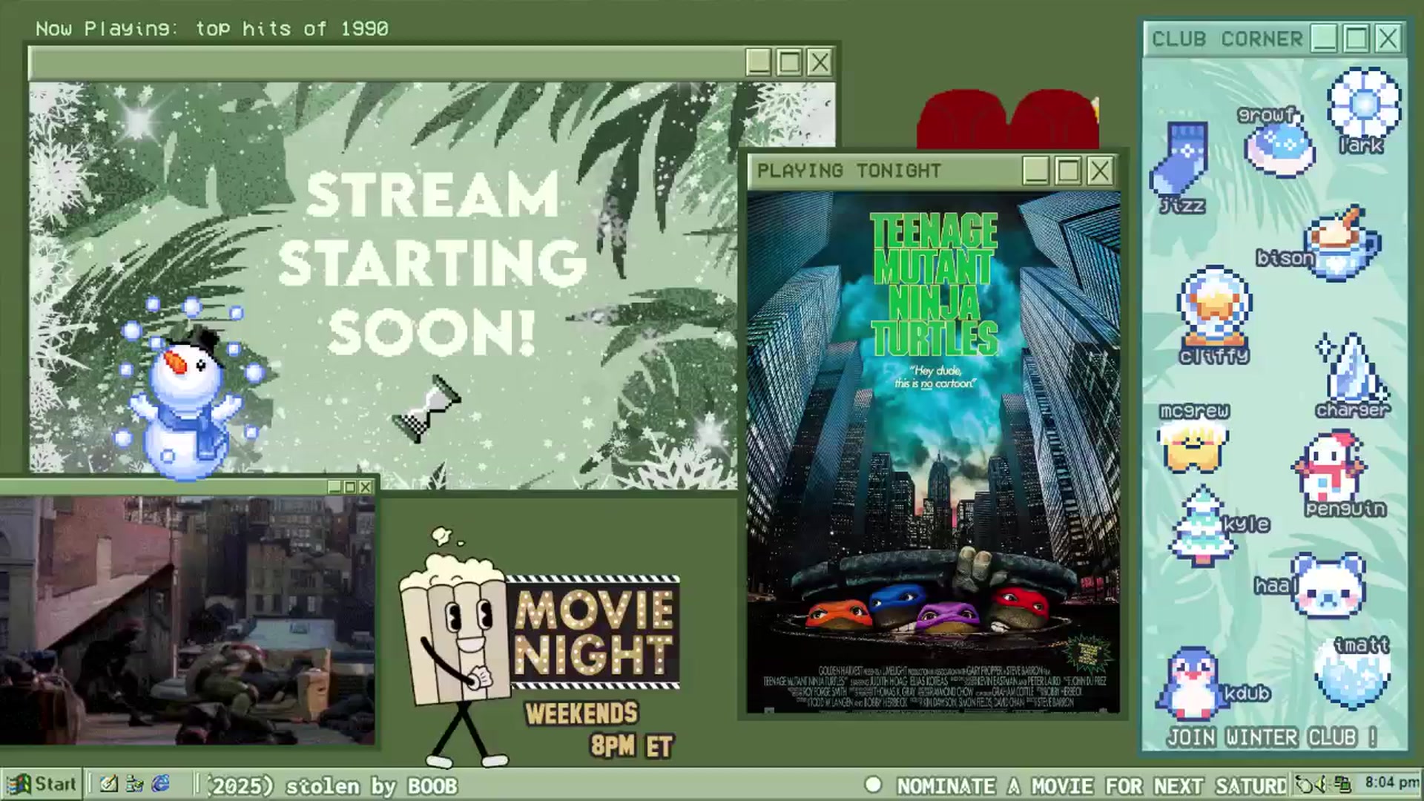Click the snow globe icon labeled cliffy

click(1214, 306)
